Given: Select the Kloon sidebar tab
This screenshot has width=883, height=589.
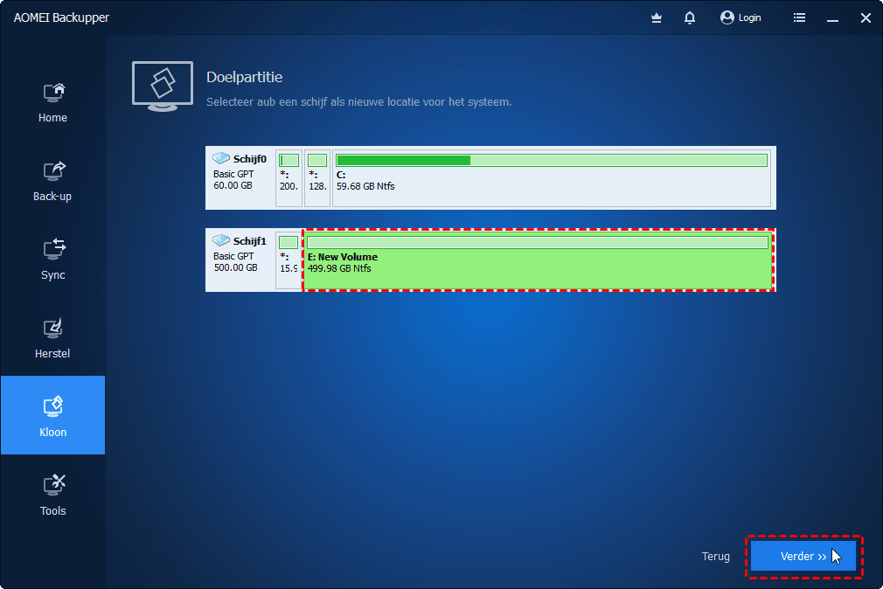Looking at the screenshot, I should point(53,415).
